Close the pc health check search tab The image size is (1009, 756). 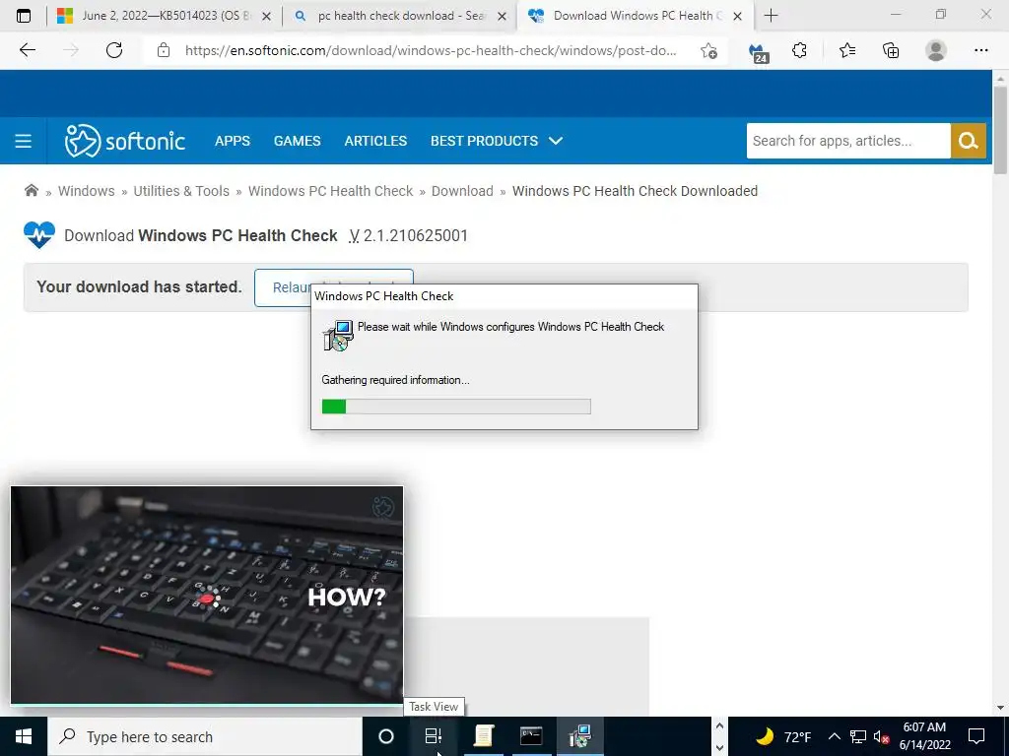tap(504, 17)
